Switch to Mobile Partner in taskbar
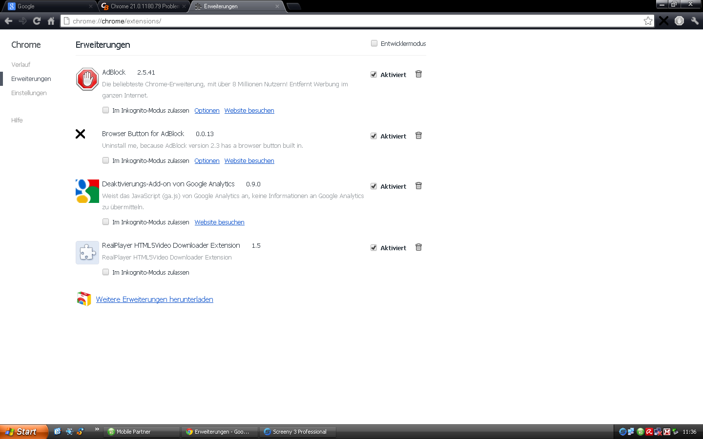This screenshot has height=439, width=703. (x=142, y=432)
